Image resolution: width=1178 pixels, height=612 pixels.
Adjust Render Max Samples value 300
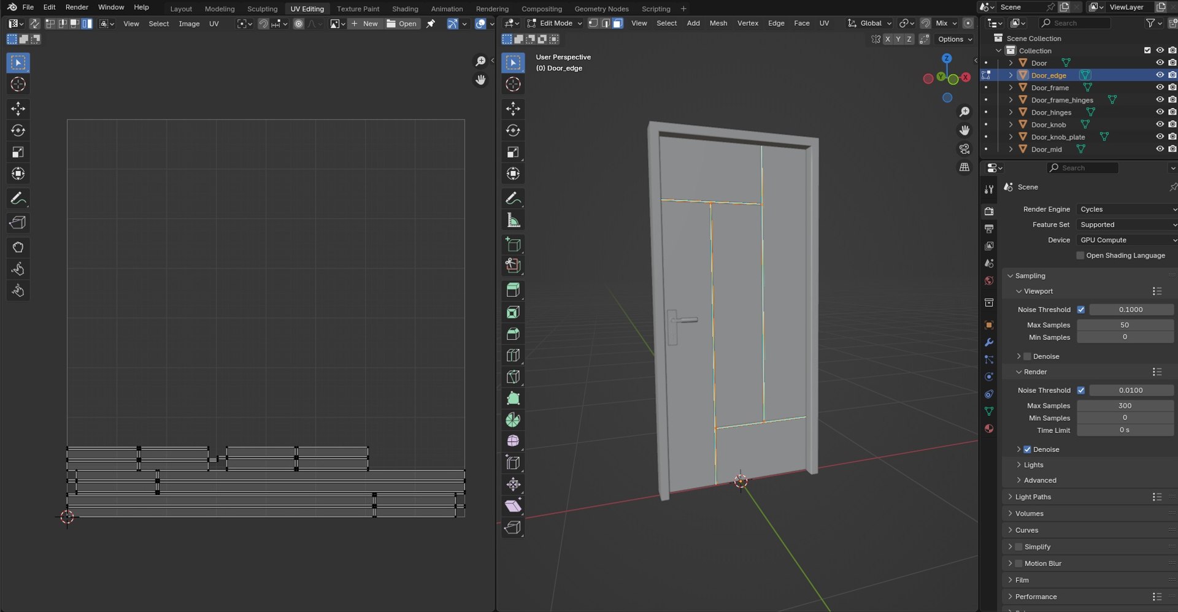coord(1125,406)
